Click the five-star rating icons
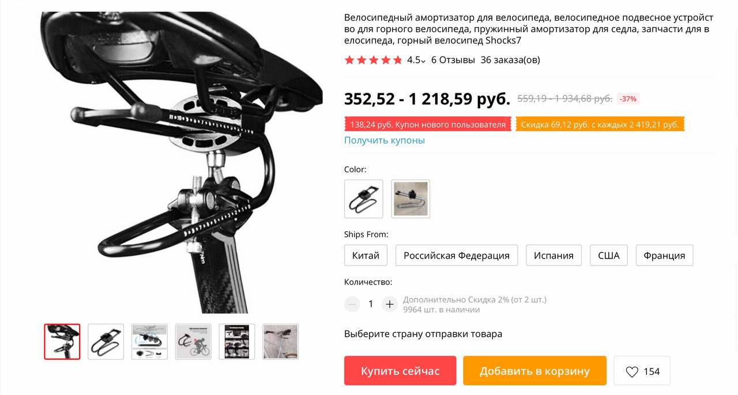This screenshot has width=738, height=395. pyautogui.click(x=373, y=60)
